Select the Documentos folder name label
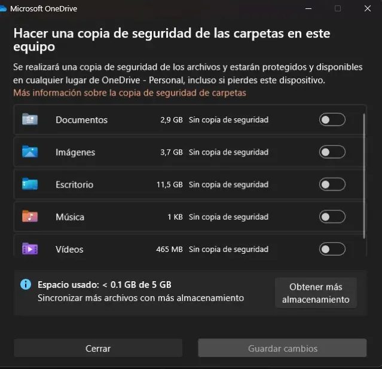382x369 pixels. (81, 120)
